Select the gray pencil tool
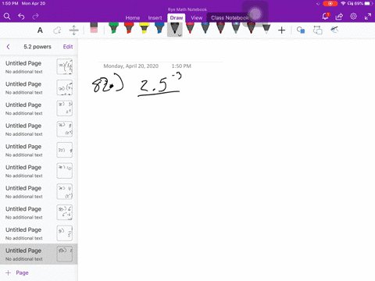375x281 pixels. pyautogui.click(x=266, y=29)
